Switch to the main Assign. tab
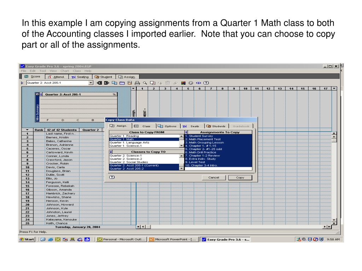The width and height of the screenshot is (362, 271). [127, 77]
